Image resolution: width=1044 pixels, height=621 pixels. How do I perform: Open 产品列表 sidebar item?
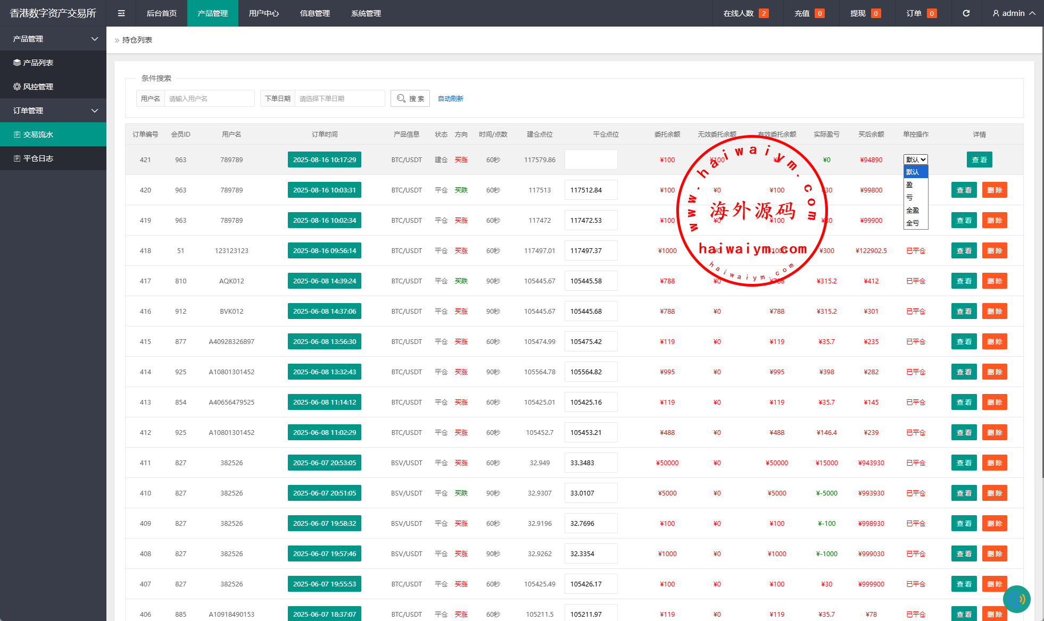point(38,63)
